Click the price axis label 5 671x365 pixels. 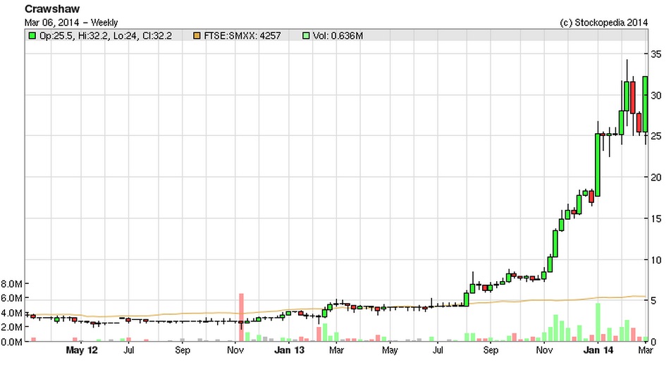[653, 301]
